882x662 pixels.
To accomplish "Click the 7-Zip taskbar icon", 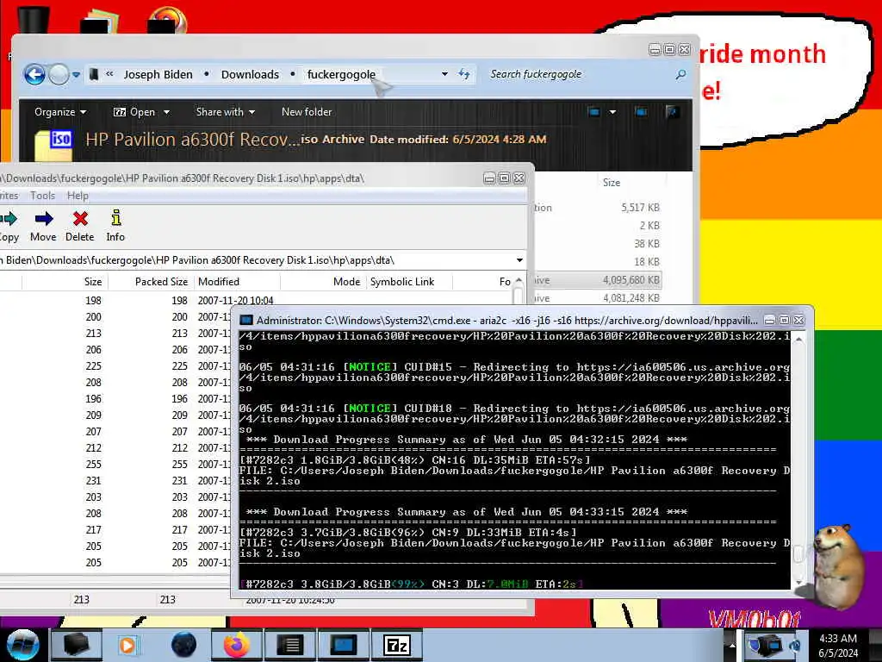I will [397, 645].
